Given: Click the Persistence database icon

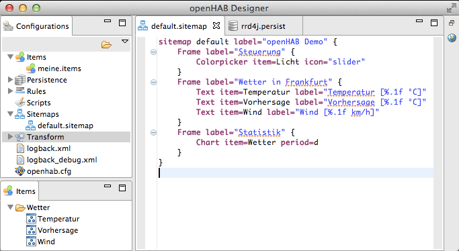Looking at the screenshot, I should [x=20, y=80].
